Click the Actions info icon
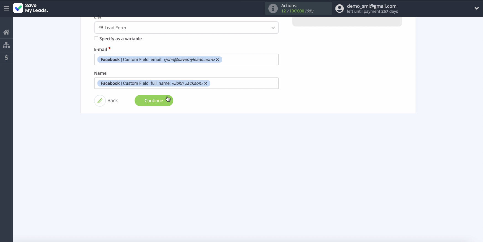Viewport: 483px width, 242px height. point(273,9)
